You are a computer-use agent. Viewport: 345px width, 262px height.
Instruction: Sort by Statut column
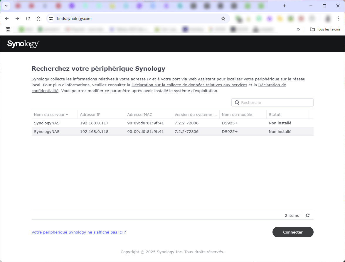click(x=287, y=114)
